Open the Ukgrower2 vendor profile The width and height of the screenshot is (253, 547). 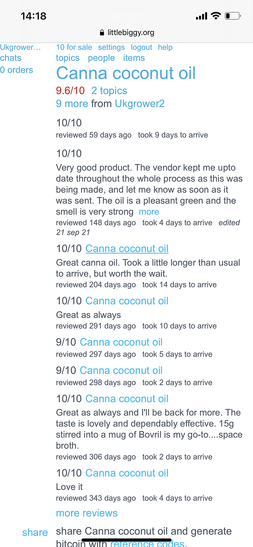tap(140, 104)
